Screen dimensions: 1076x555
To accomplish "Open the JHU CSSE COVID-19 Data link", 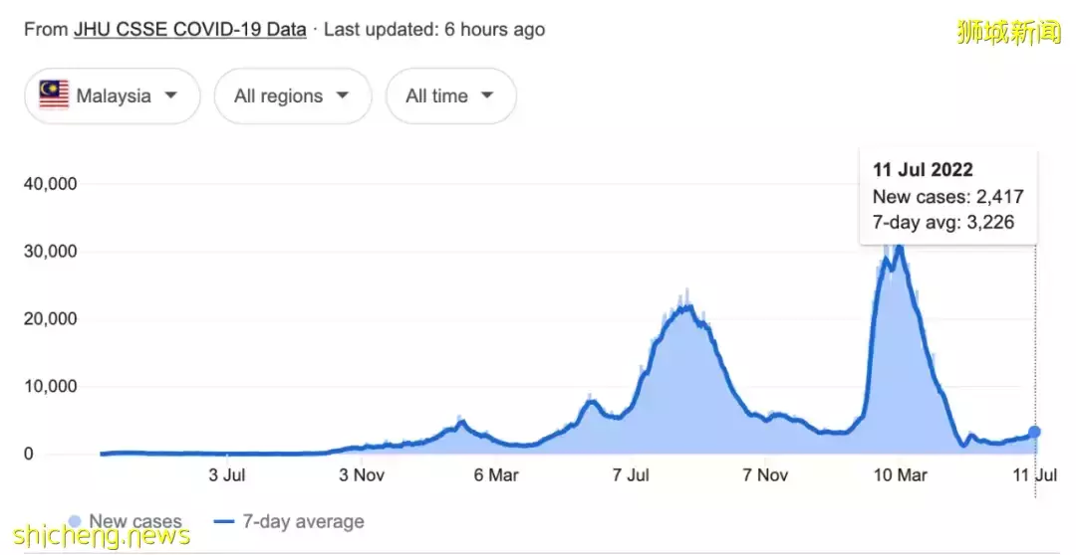I will (189, 29).
